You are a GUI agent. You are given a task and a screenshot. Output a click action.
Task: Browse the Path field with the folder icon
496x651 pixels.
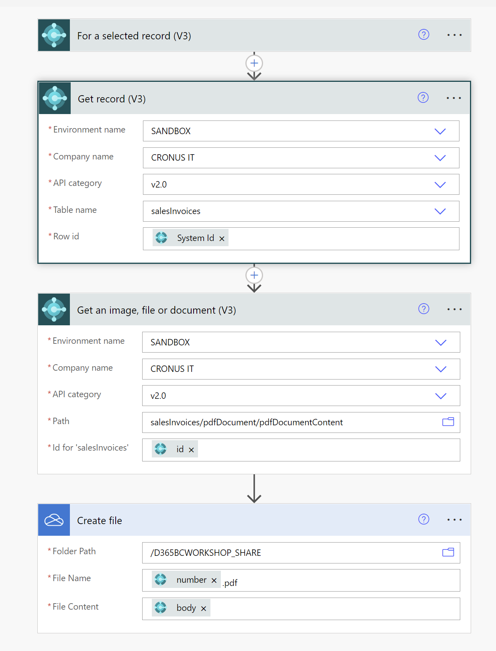[x=448, y=422]
